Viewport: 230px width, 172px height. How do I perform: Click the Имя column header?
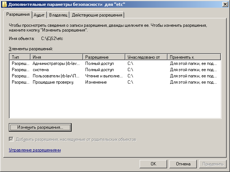pyautogui.click(x=57, y=57)
